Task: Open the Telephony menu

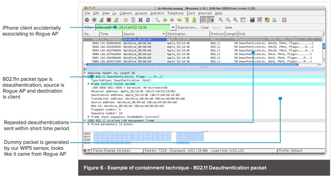Action: 175,13
